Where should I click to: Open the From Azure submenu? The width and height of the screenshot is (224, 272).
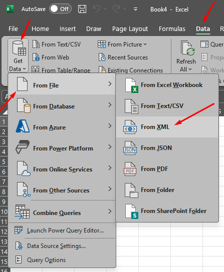click(62, 126)
